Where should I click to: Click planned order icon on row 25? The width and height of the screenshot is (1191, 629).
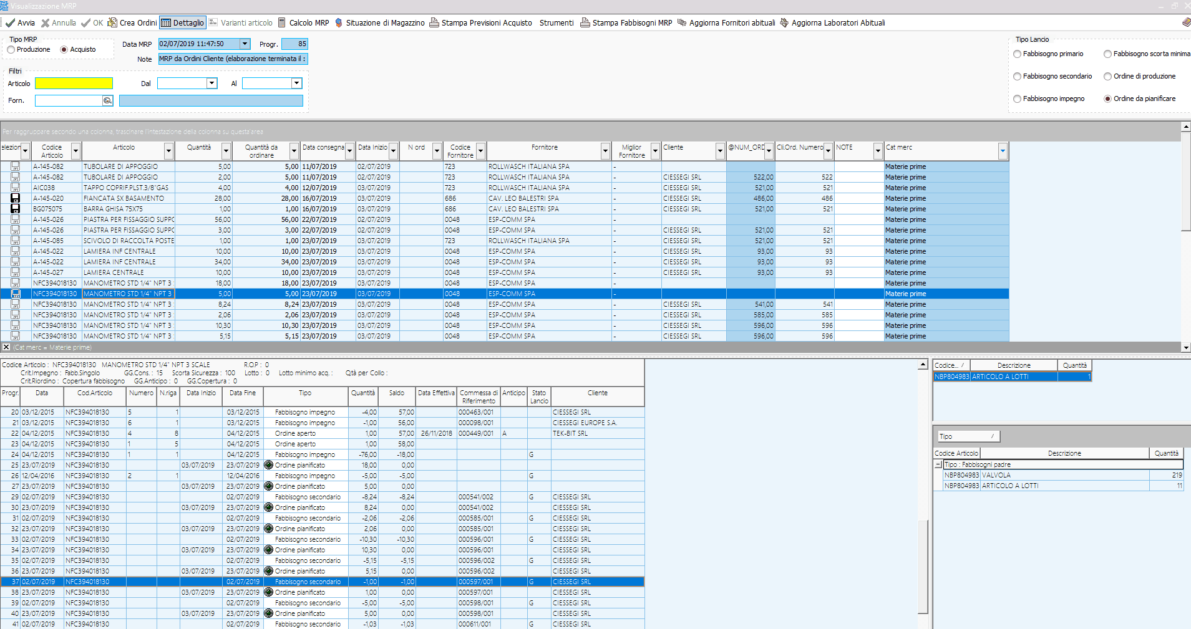pos(269,465)
